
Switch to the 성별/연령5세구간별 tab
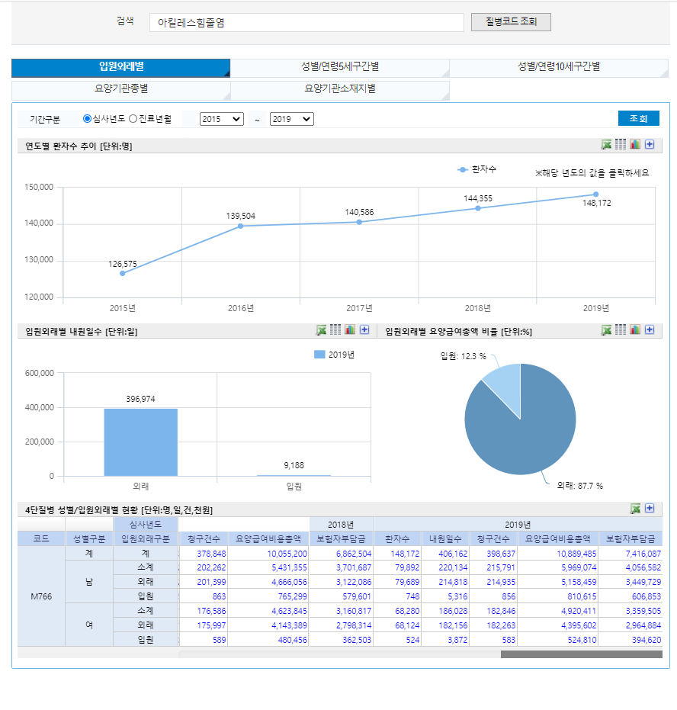coord(339,67)
